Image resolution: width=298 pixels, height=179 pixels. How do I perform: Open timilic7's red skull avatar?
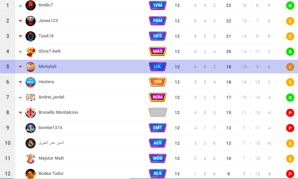pyautogui.click(x=30, y=5)
